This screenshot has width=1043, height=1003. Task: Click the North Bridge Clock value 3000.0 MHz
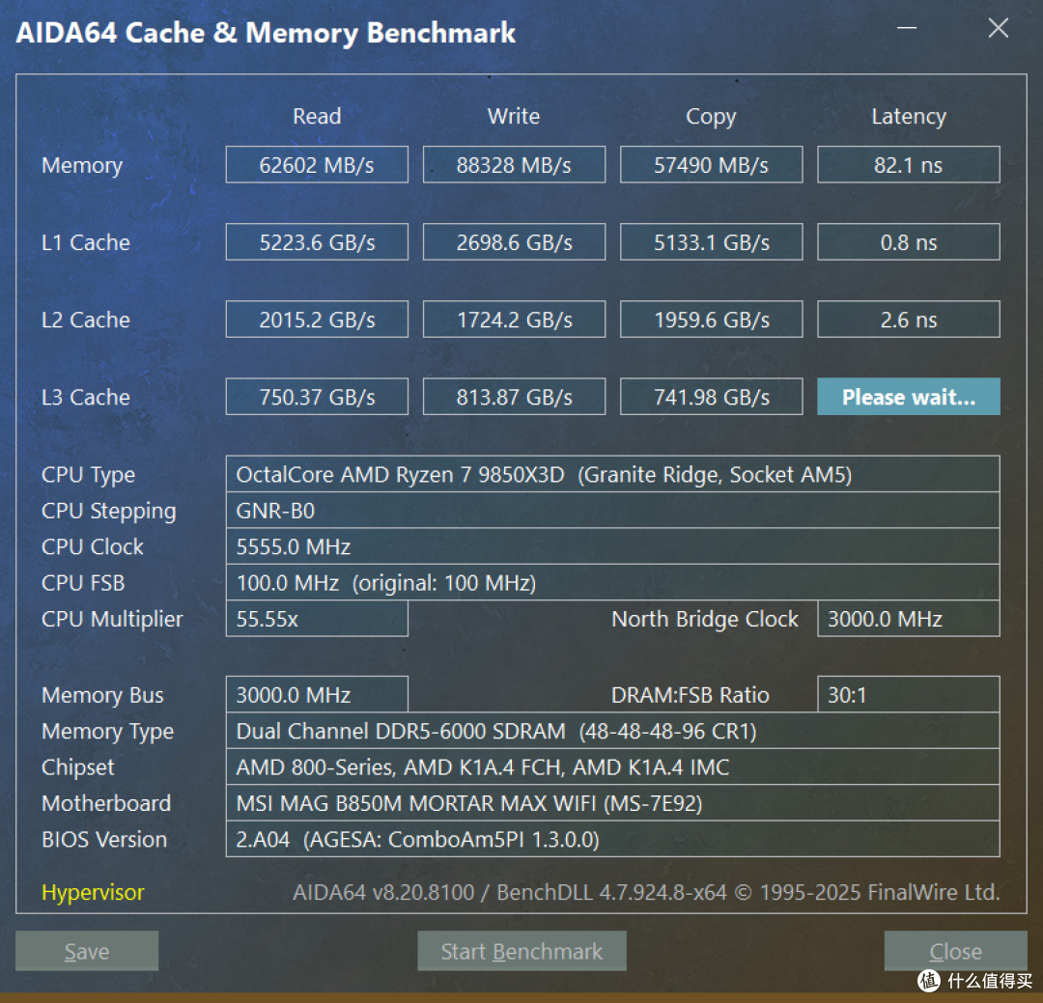908,619
